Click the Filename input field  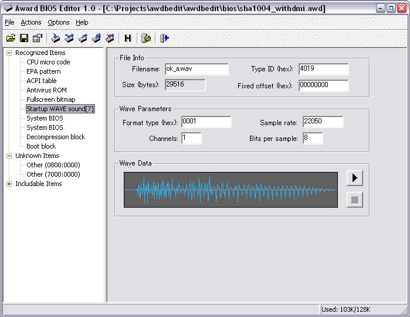pyautogui.click(x=196, y=69)
